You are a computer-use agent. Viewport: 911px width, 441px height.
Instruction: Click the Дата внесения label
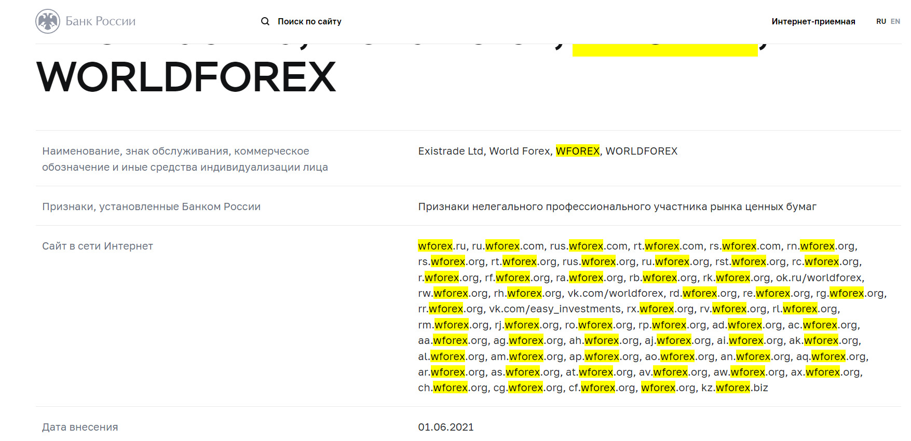[x=80, y=427]
